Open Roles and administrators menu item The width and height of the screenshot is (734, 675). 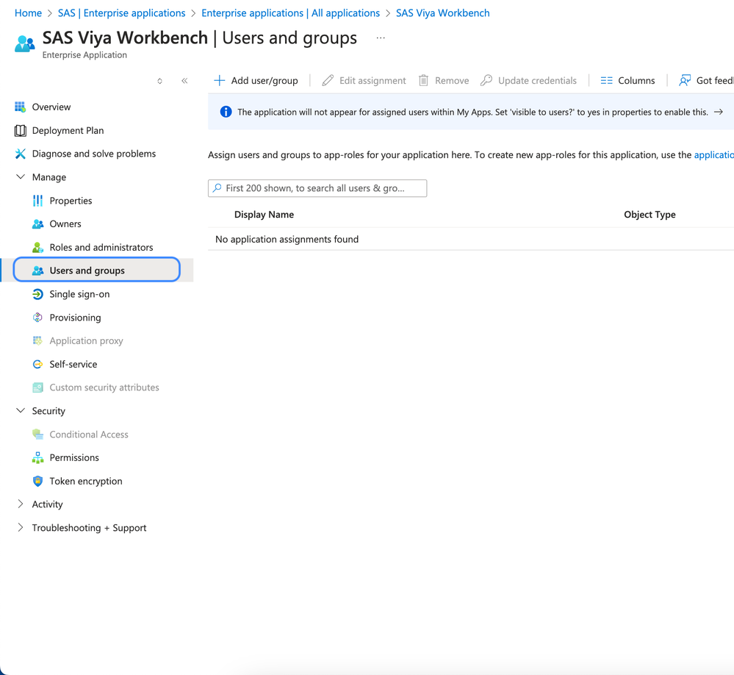click(x=101, y=247)
